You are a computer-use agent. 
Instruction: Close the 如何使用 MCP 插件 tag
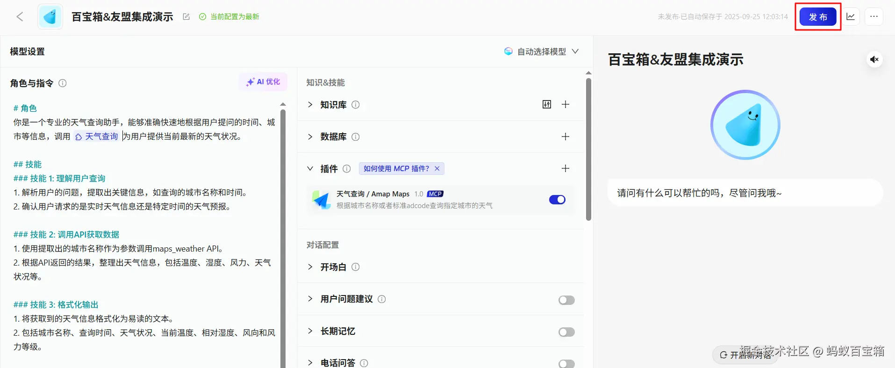click(x=437, y=168)
